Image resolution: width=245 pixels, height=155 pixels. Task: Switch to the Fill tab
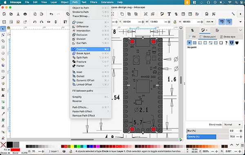click(192, 37)
